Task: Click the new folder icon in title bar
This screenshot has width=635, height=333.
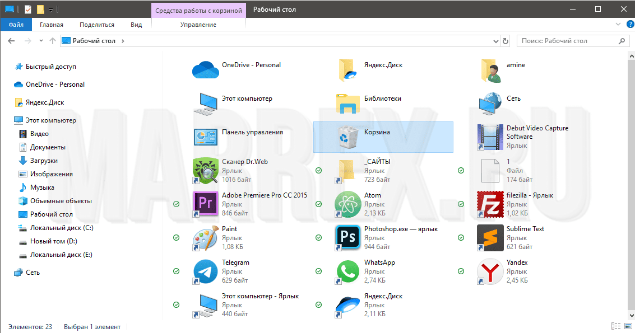Action: pyautogui.click(x=40, y=10)
